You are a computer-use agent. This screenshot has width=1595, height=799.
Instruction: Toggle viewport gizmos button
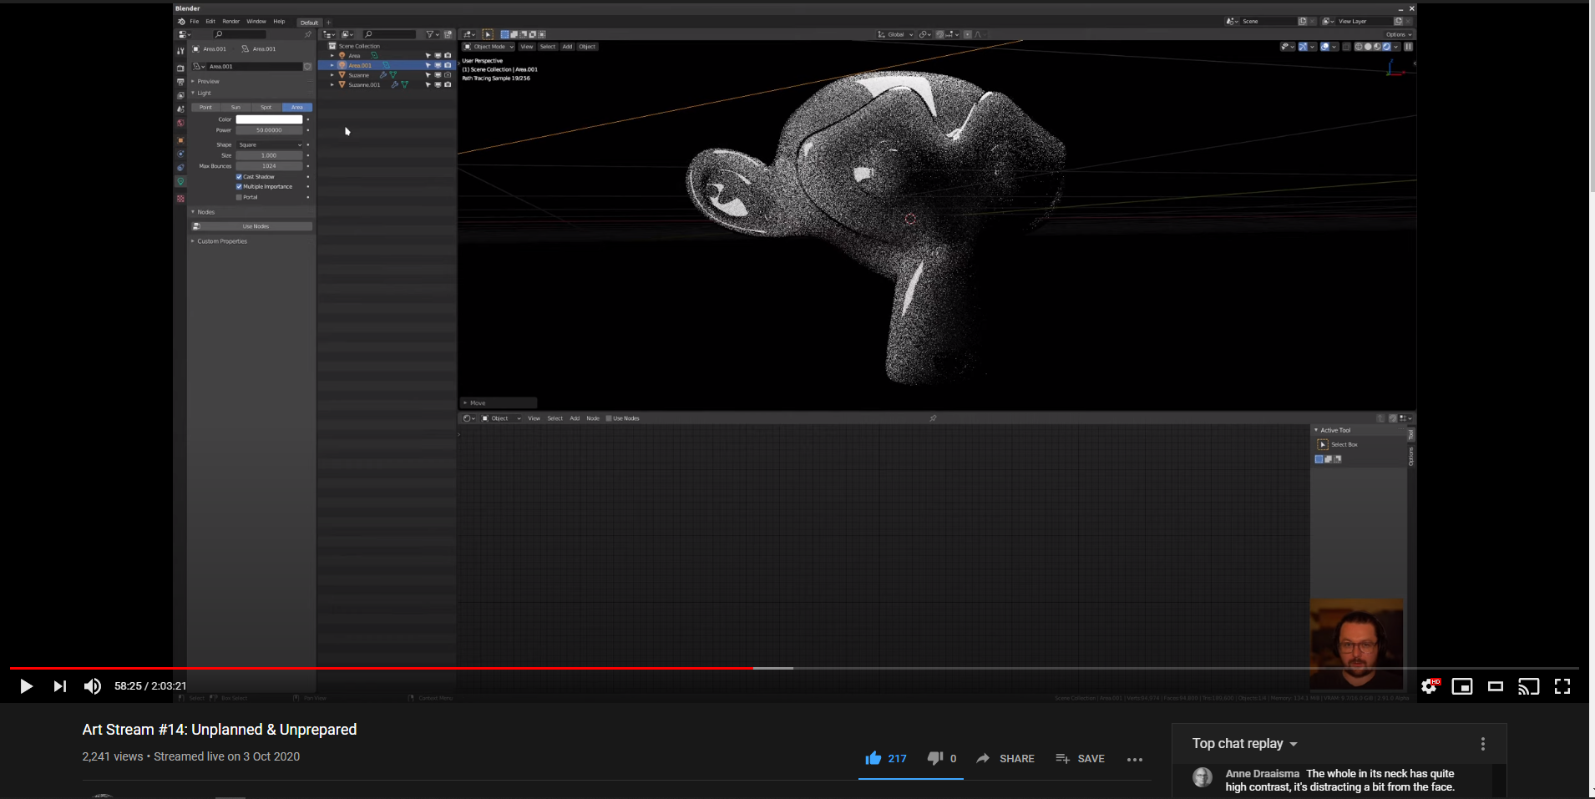click(x=1303, y=47)
